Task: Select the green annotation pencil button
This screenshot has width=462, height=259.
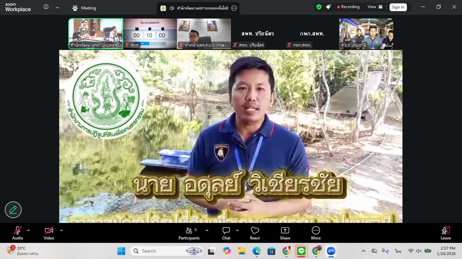Action: click(x=13, y=210)
